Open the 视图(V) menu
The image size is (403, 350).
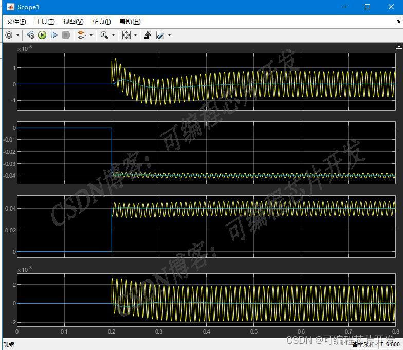tap(73, 22)
